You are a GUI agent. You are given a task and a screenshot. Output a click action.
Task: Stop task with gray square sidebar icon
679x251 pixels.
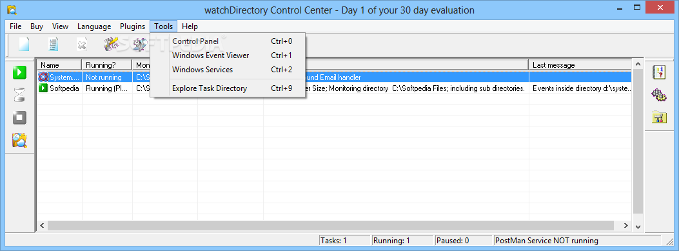[19, 117]
